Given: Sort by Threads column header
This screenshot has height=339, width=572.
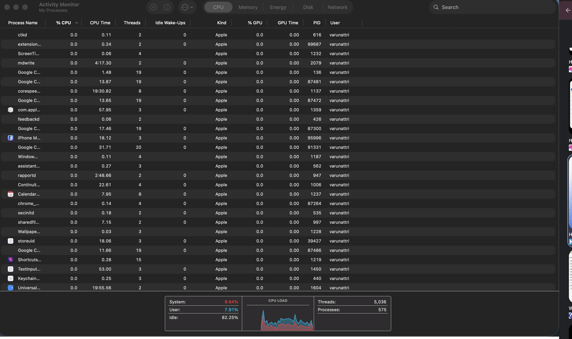Looking at the screenshot, I should tap(132, 23).
